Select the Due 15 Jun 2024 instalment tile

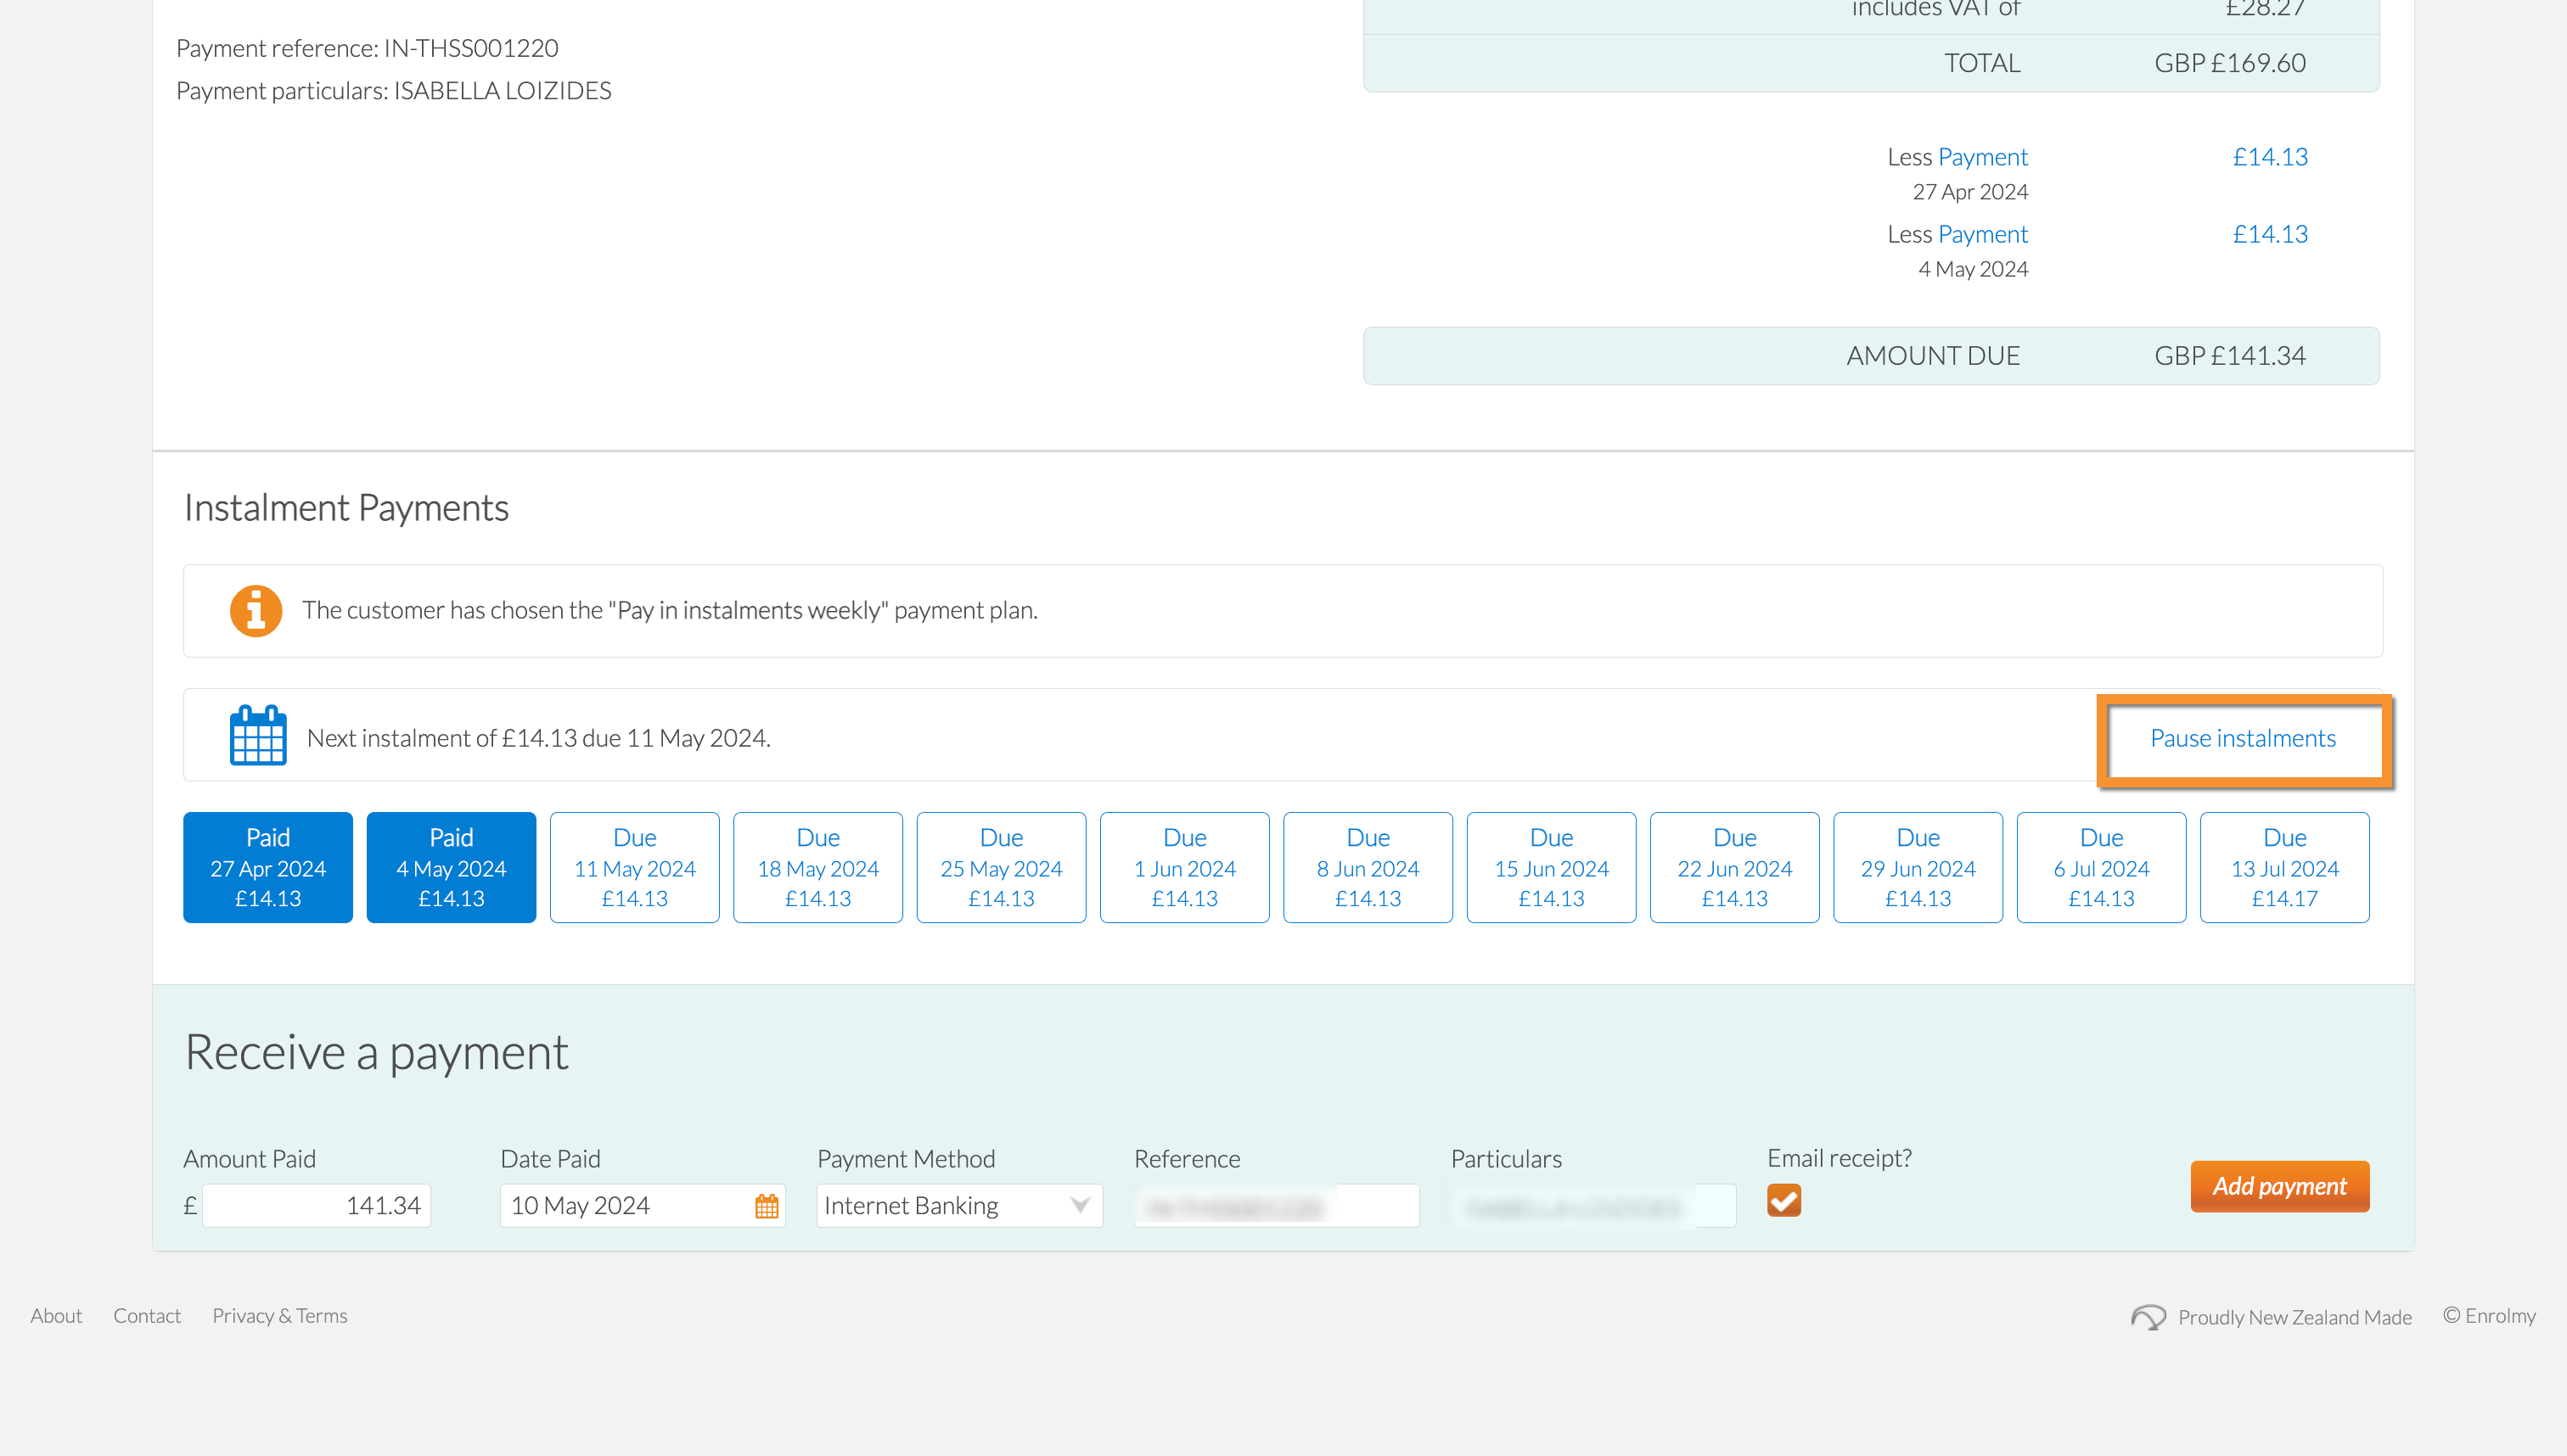coord(1552,867)
